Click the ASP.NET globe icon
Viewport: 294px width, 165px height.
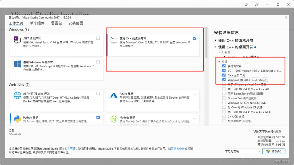pyautogui.click(x=17, y=95)
